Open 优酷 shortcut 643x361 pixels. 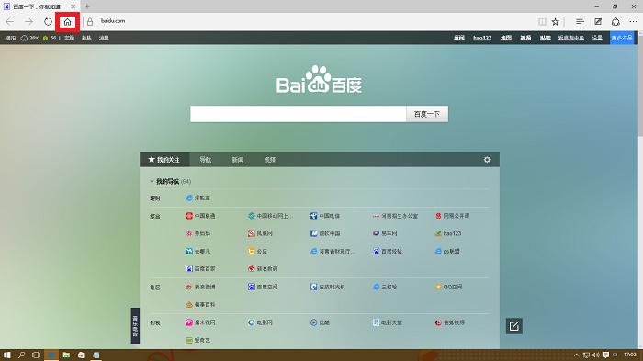coord(320,322)
